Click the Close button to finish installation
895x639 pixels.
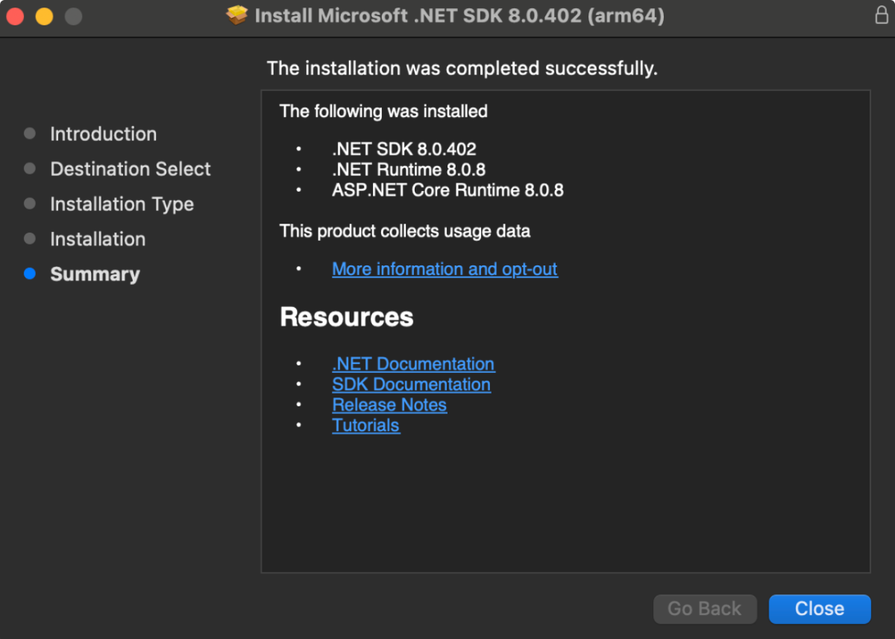click(819, 608)
